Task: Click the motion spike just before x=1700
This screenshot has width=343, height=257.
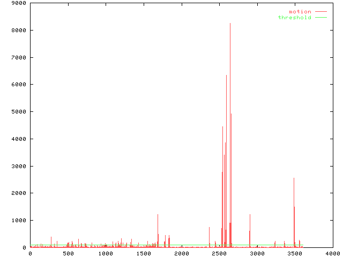Action: pyautogui.click(x=158, y=215)
